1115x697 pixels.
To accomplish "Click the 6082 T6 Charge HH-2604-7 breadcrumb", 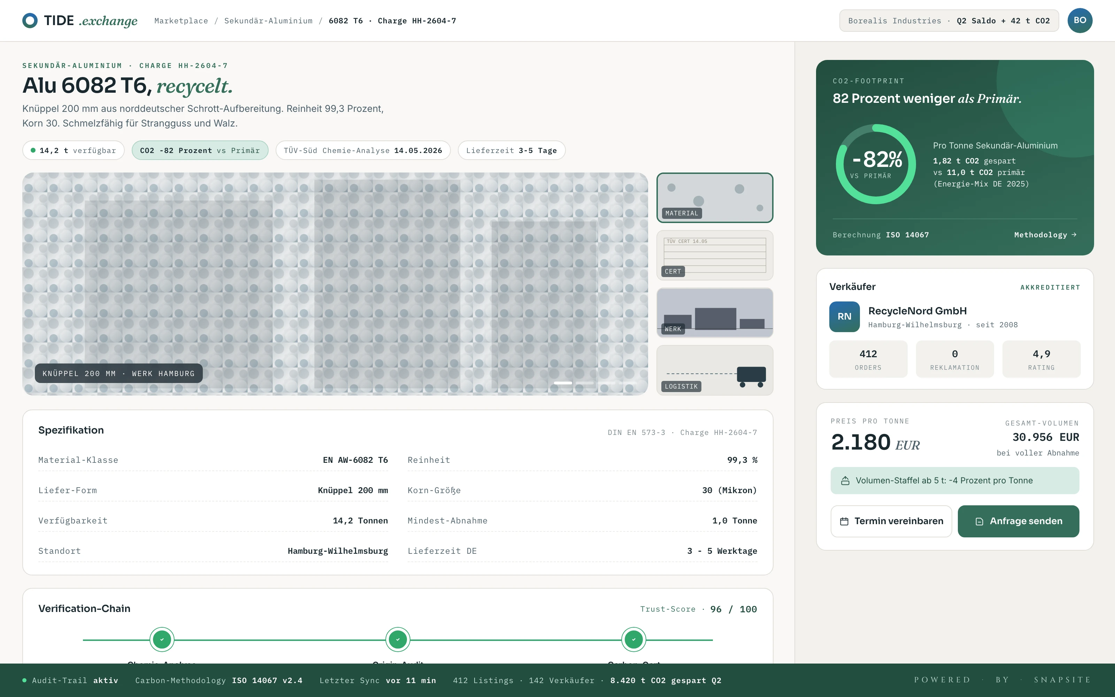I will 392,21.
